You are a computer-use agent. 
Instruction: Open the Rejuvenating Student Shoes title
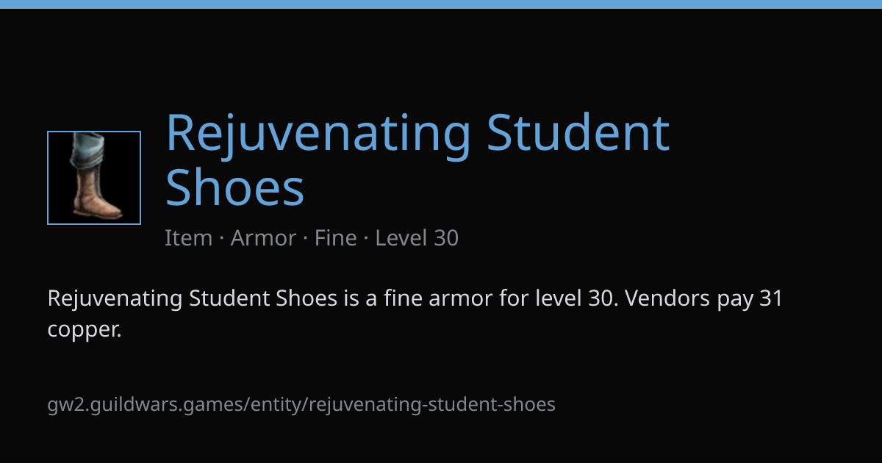(417, 159)
